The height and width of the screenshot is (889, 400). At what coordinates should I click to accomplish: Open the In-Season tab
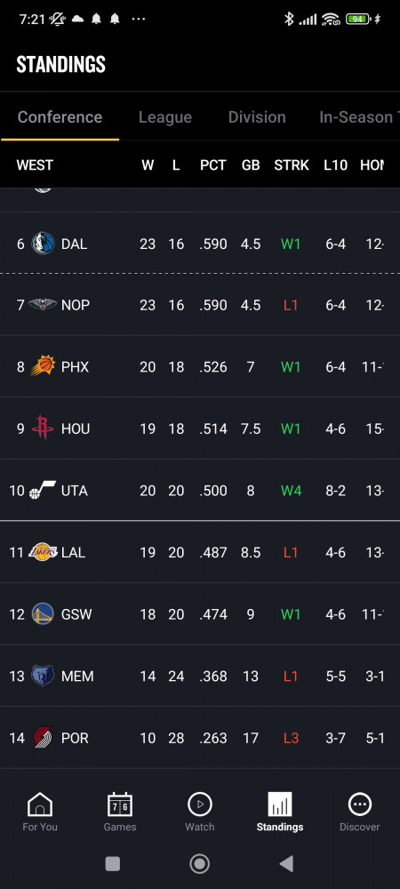pos(357,117)
